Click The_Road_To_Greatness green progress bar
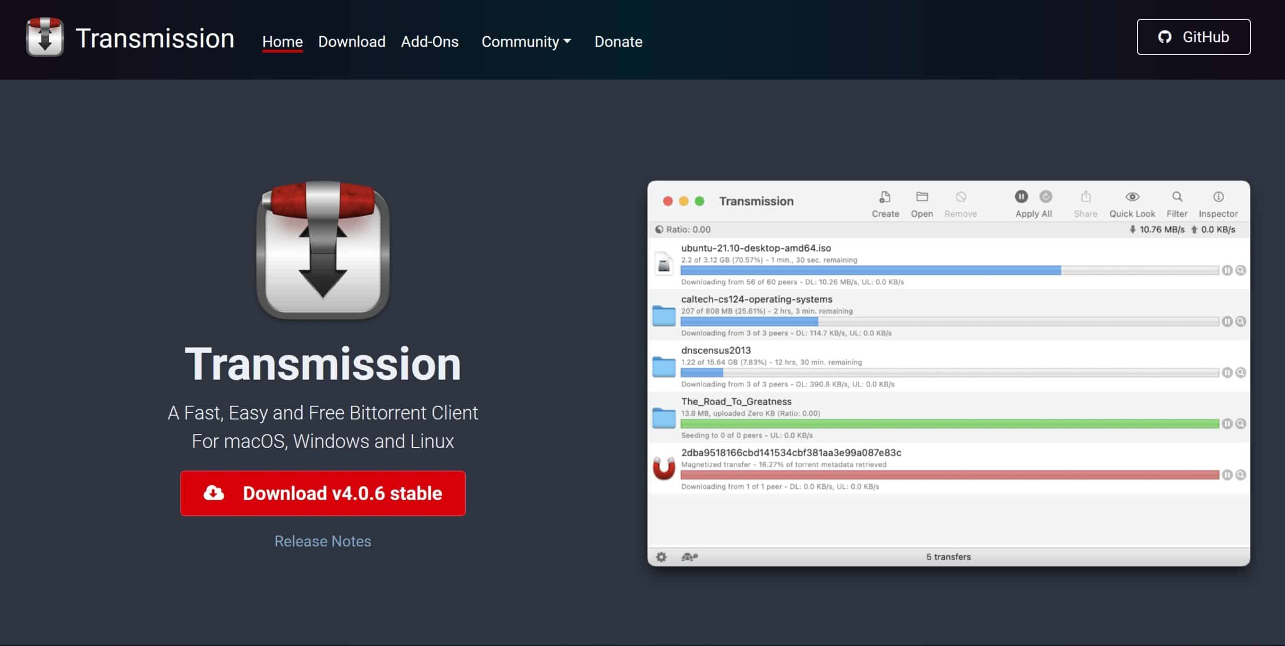Image resolution: width=1285 pixels, height=646 pixels. (x=950, y=424)
